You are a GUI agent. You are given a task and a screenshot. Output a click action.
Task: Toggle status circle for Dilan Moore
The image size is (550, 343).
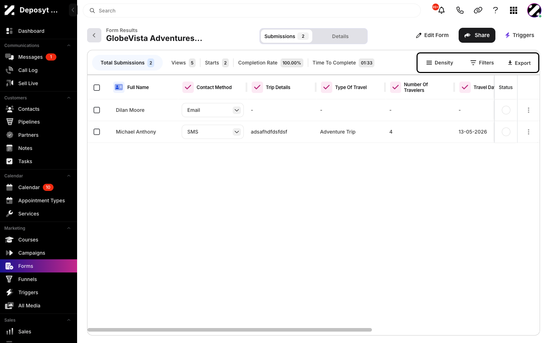[x=506, y=110]
